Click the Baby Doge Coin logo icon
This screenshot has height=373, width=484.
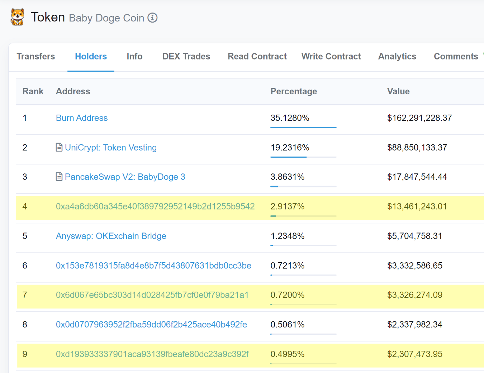coord(17,17)
